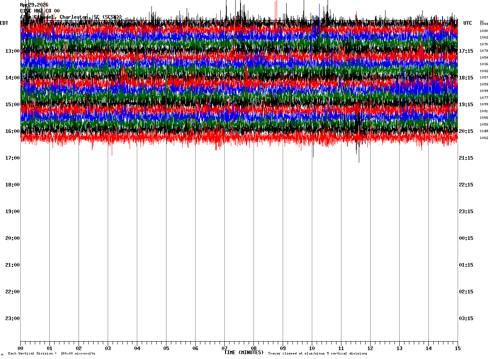490x359 pixels.
Task: Click the 16:00 EDT time label
Action: pos(13,131)
